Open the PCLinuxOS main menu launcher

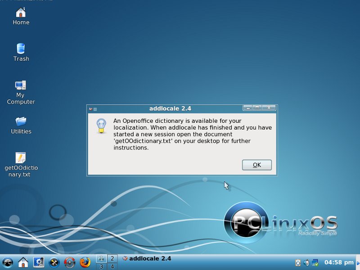click(x=8, y=262)
